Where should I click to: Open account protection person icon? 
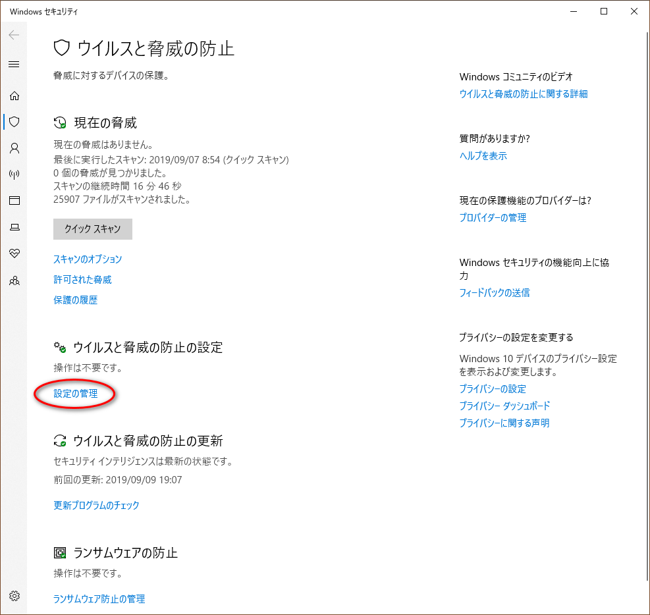pos(14,148)
